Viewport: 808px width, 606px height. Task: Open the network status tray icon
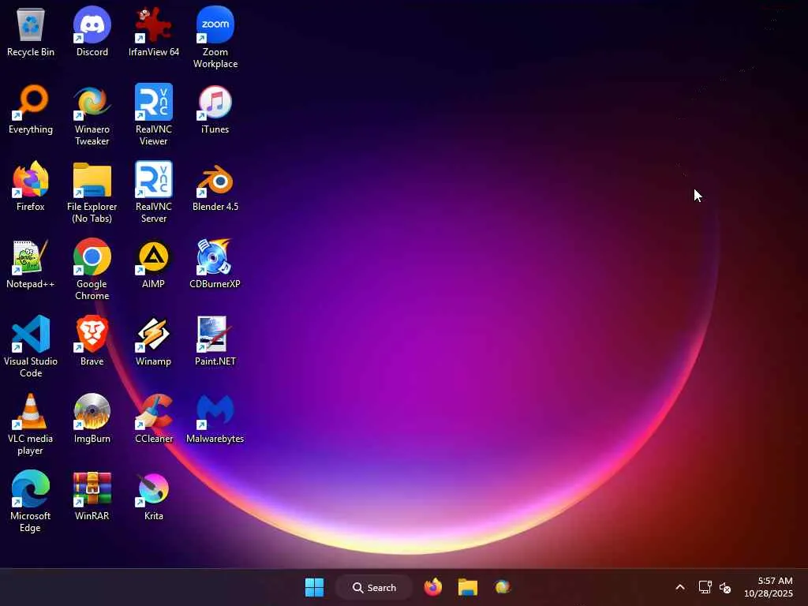click(x=705, y=587)
